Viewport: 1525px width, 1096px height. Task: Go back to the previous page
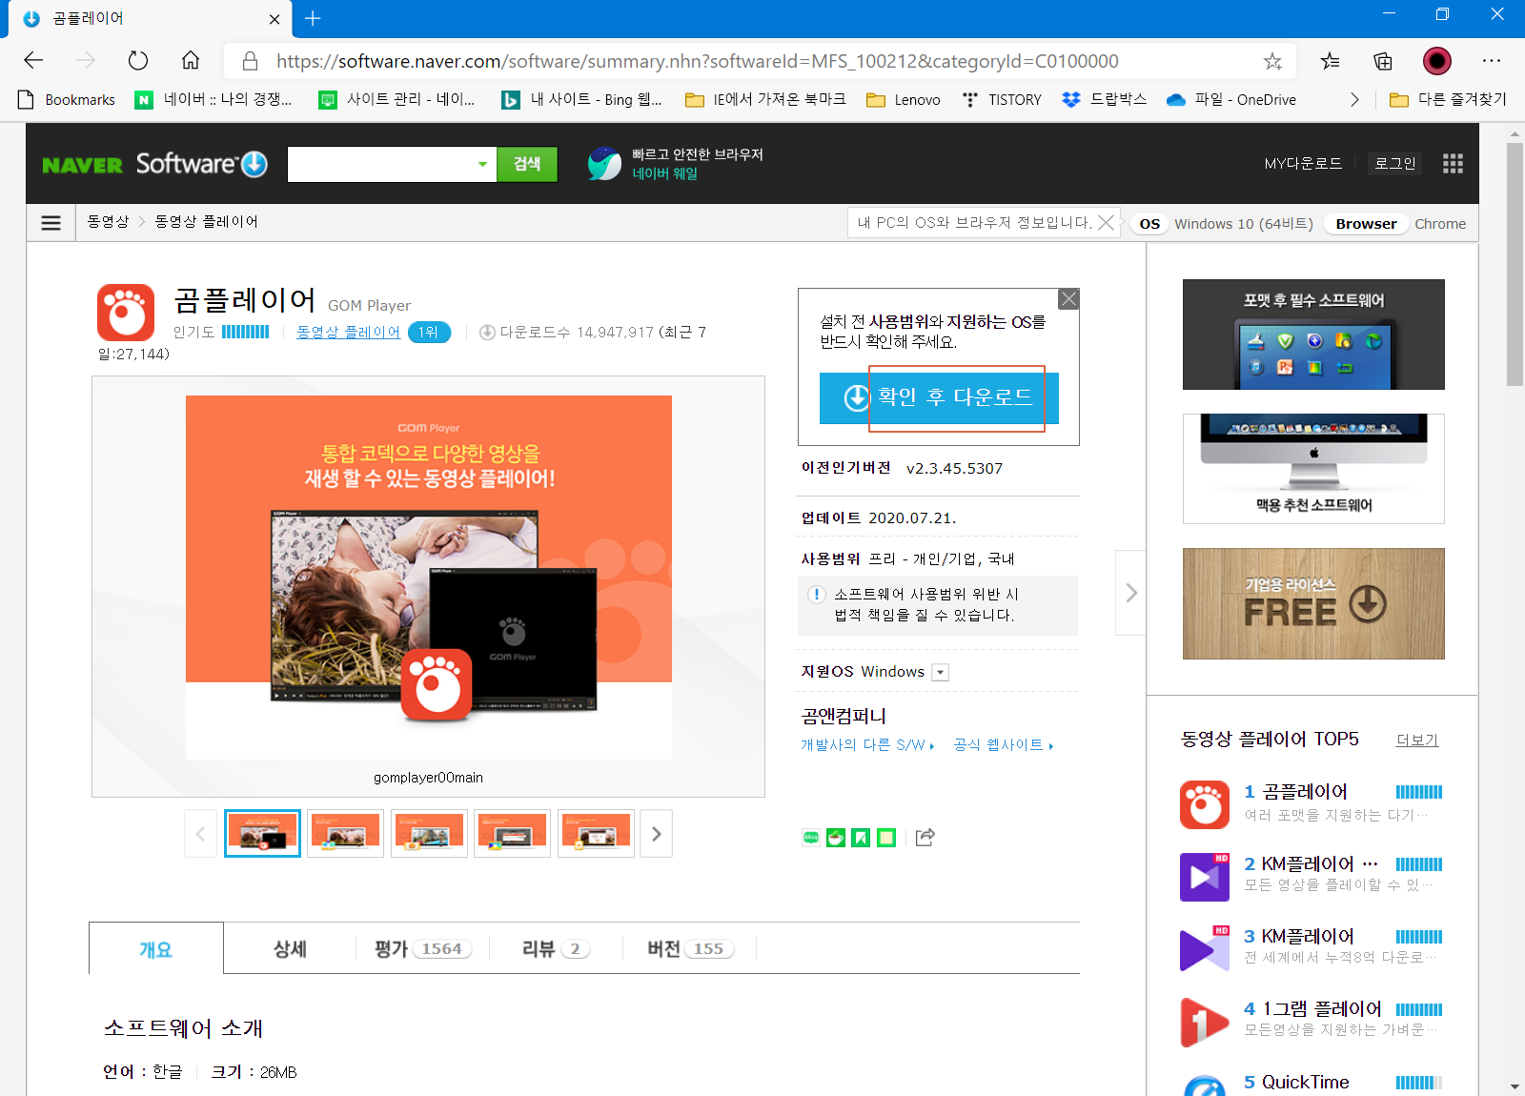(33, 61)
